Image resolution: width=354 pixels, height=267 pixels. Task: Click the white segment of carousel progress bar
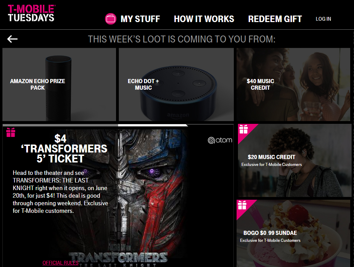tap(153, 125)
